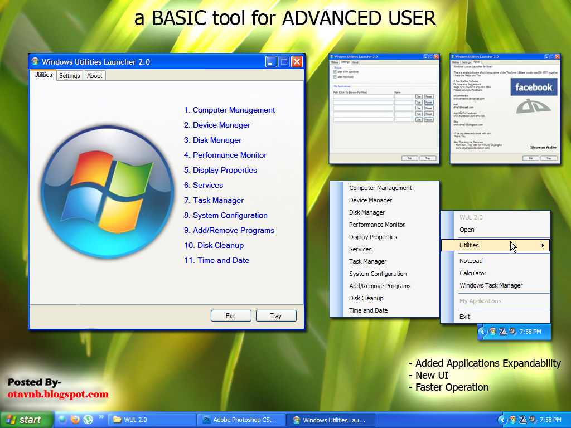Open Internet Explorer from the Quick Launch bar
The image size is (571, 428).
tap(62, 421)
